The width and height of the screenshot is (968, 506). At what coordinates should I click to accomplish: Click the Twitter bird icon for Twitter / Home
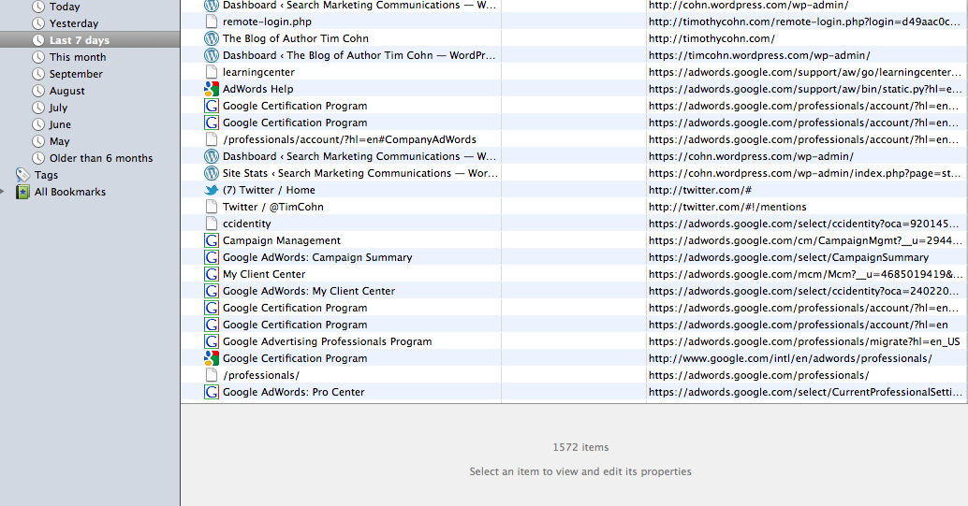pos(212,190)
